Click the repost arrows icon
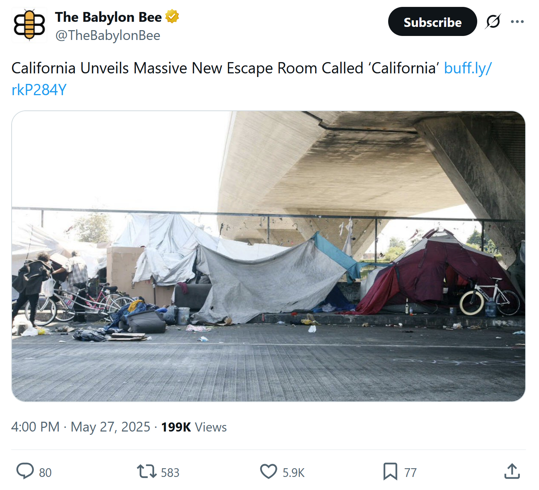The image size is (539, 490). pyautogui.click(x=147, y=471)
